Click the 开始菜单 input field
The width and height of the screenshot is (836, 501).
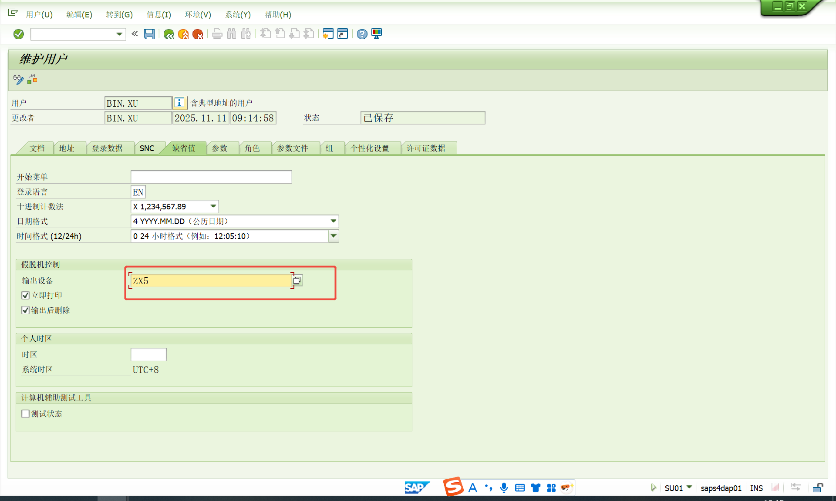[x=211, y=177]
